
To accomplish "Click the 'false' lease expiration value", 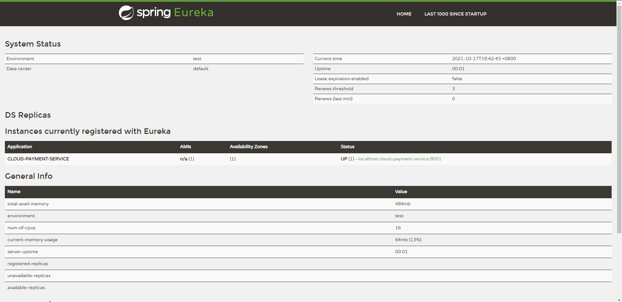I will (457, 79).
